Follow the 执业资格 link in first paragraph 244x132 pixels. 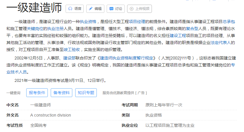click(x=88, y=22)
